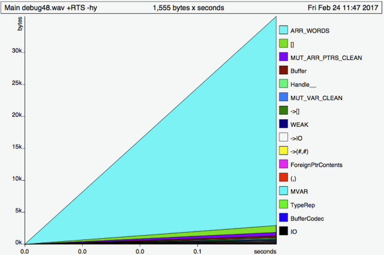
Task: Click the blue MUT_VAR_CLEAN legend swatch
Action: click(x=283, y=97)
